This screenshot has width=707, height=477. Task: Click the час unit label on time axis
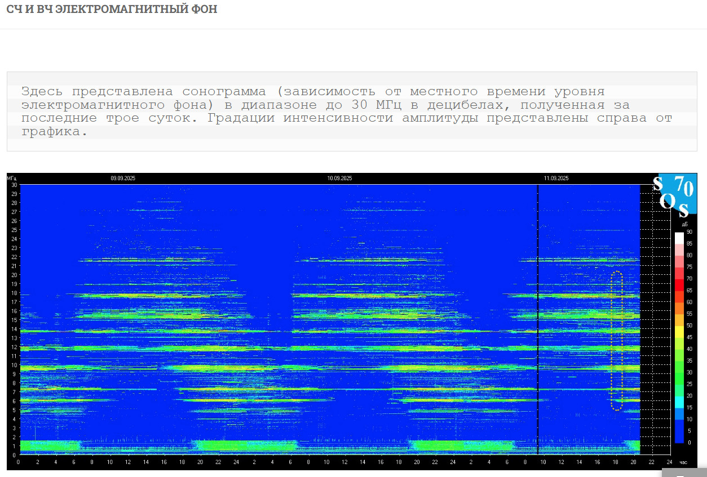click(683, 462)
